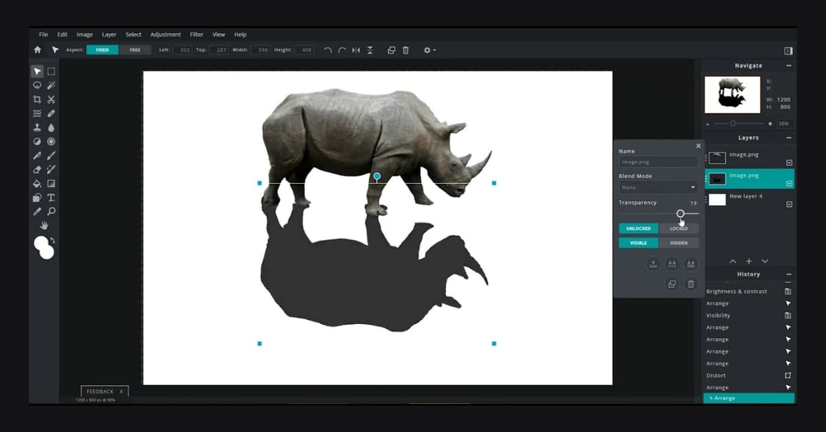
Task: Select the scissors Cutout tool
Action: (x=51, y=100)
